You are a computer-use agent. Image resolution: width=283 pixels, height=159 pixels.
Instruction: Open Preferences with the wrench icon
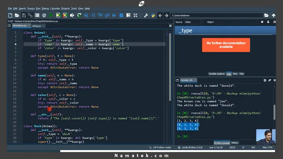pyautogui.click(x=146, y=15)
